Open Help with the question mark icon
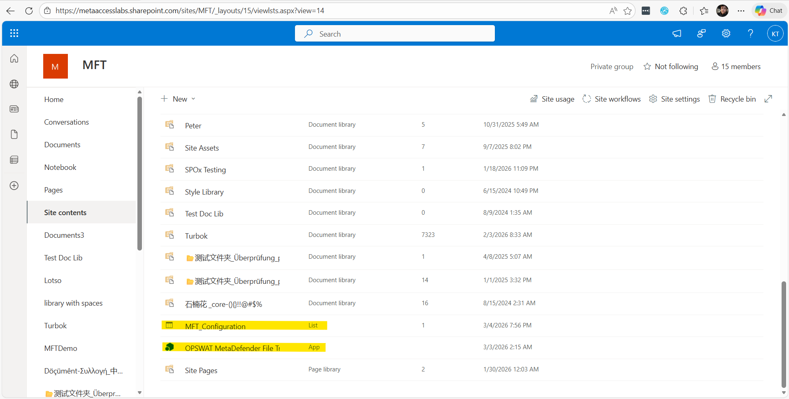 [x=750, y=33]
